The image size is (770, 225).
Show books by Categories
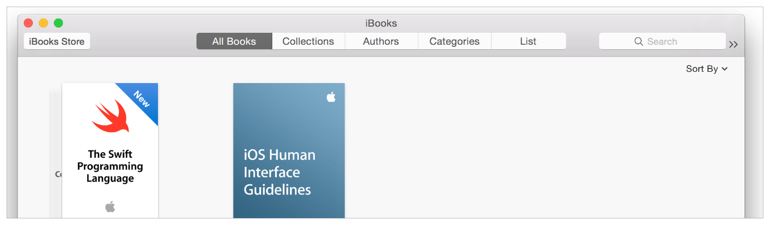pos(455,41)
